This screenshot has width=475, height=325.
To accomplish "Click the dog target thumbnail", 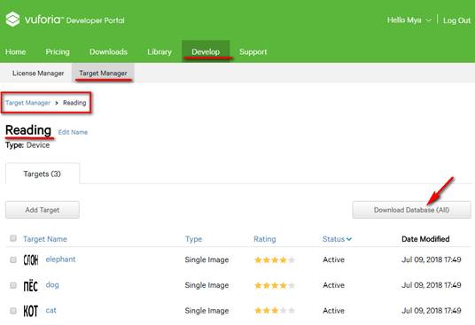I will tap(31, 285).
